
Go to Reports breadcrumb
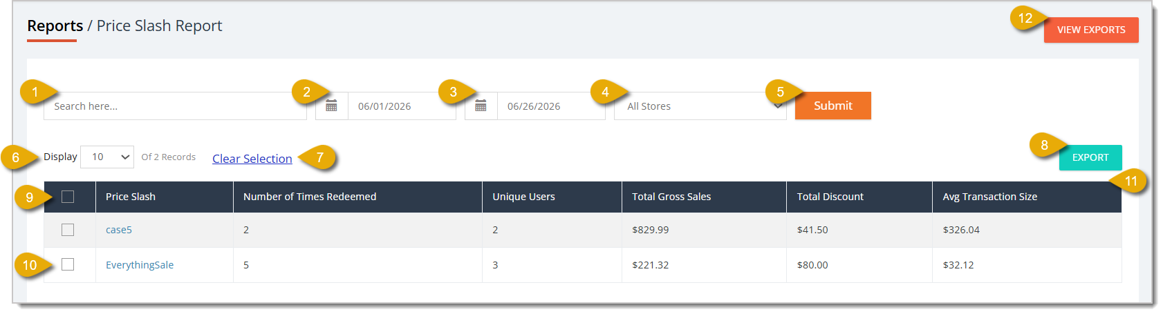pyautogui.click(x=55, y=26)
